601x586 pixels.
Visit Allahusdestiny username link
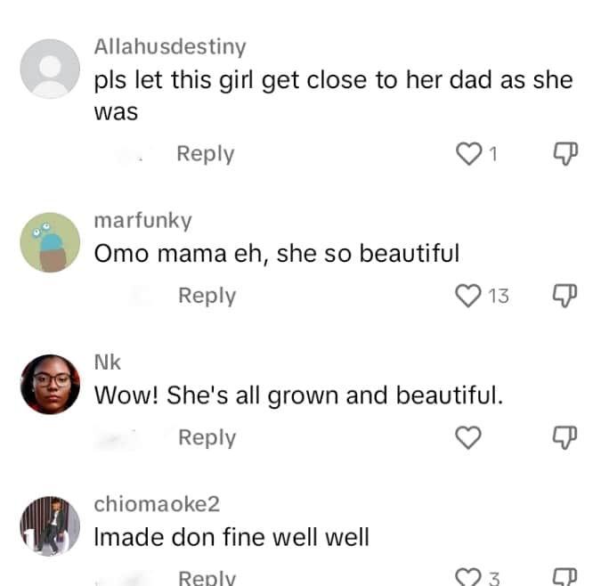(x=170, y=46)
